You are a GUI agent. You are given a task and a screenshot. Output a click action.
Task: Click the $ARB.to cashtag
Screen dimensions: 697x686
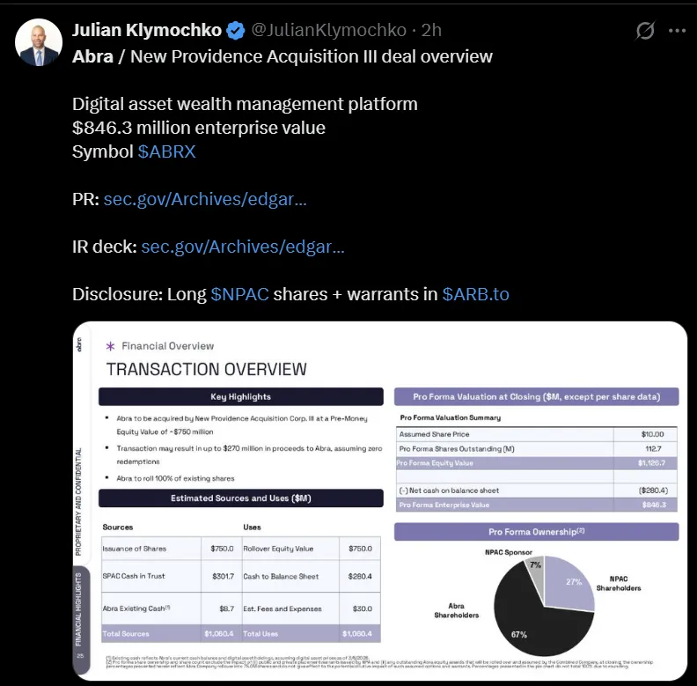[475, 294]
